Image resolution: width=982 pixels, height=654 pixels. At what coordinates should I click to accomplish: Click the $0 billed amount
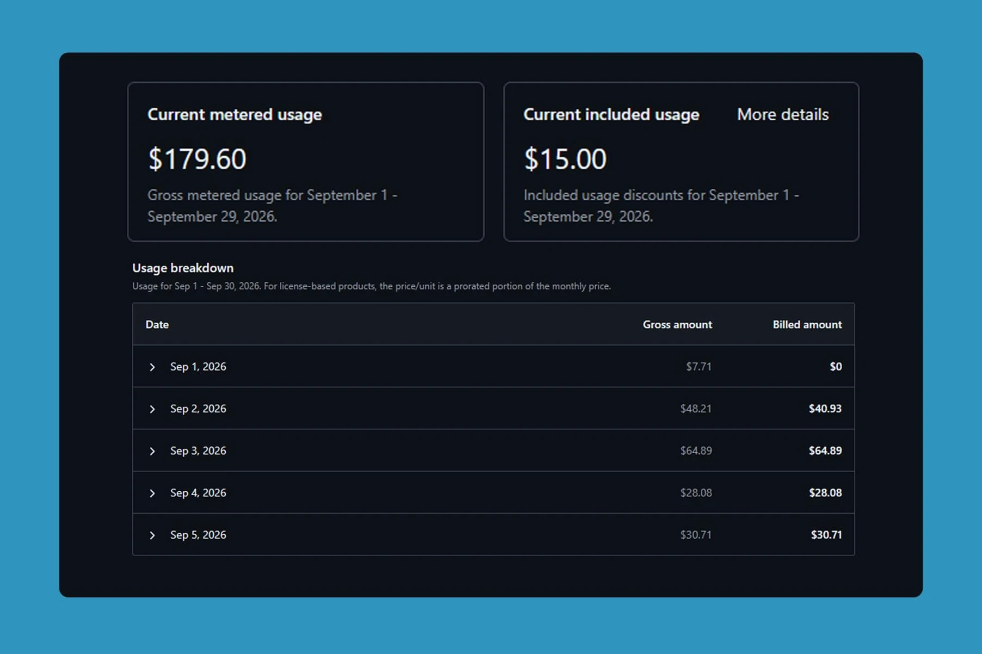pyautogui.click(x=836, y=367)
